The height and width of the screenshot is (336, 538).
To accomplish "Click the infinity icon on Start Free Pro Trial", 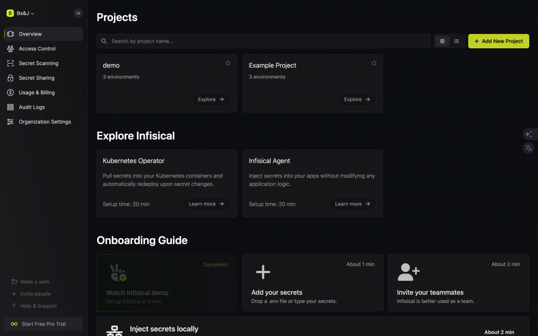I will pyautogui.click(x=14, y=324).
